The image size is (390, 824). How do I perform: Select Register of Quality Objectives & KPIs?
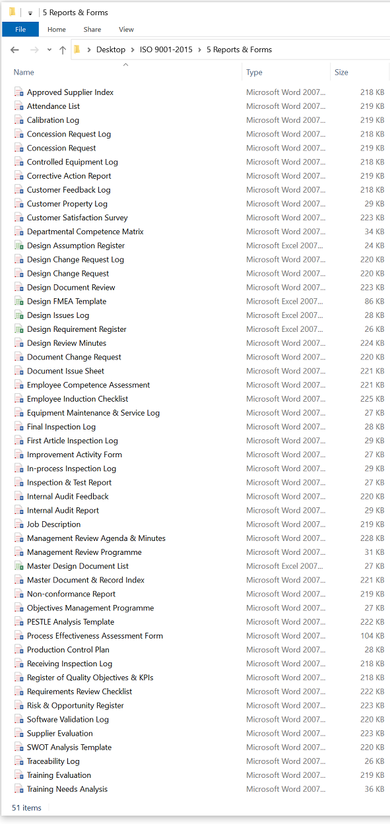(90, 678)
